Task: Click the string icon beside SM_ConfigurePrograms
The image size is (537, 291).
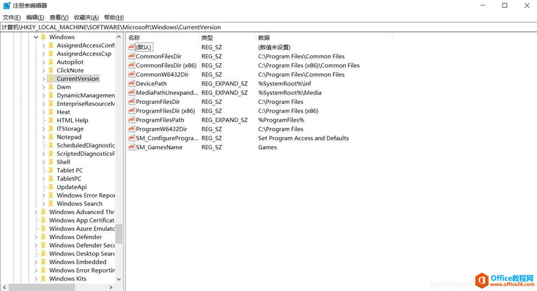Action: (x=131, y=138)
